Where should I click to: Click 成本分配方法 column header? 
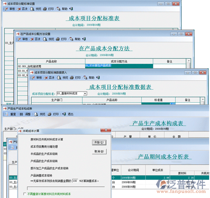(119, 62)
